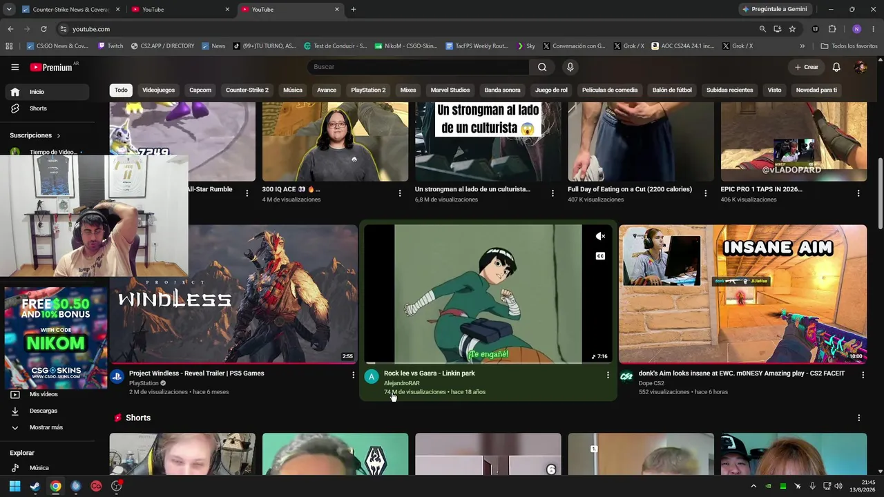Viewport: 884px width, 497px height.
Task: Click the AlejandroRAR channel avatar
Action: coord(372,376)
